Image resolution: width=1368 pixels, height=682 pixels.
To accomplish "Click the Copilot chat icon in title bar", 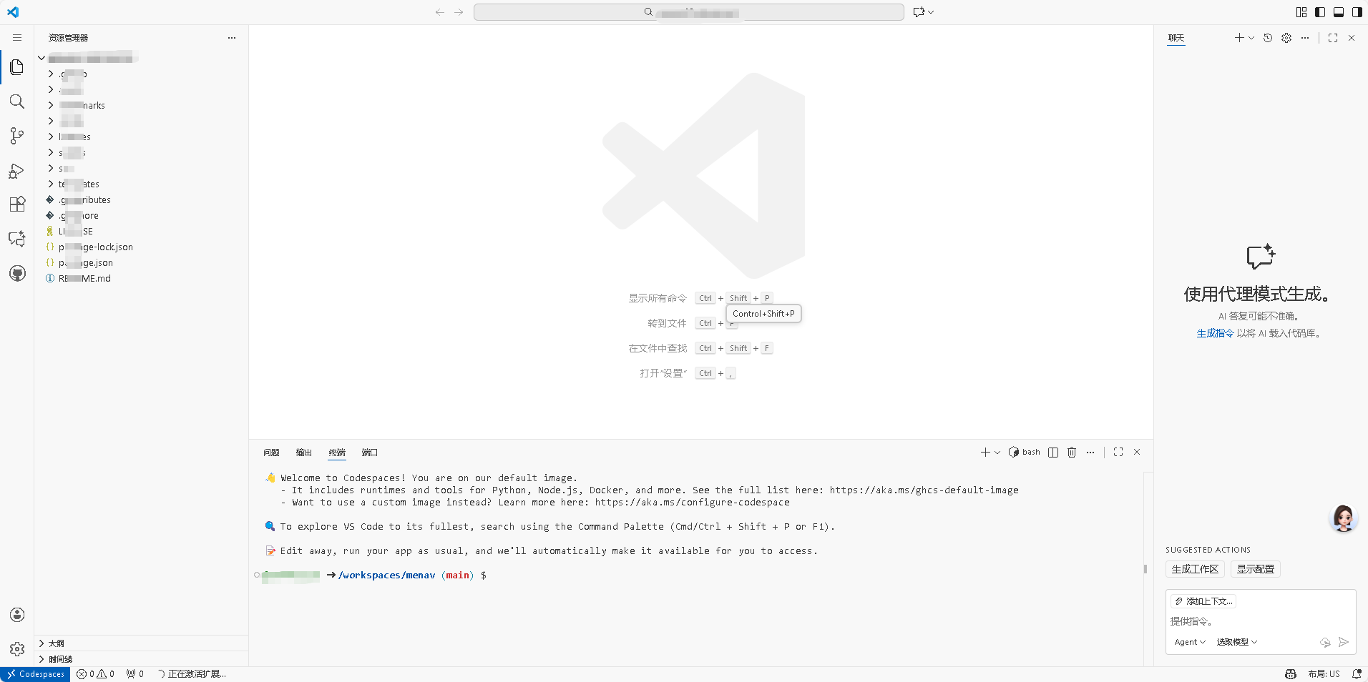I will click(x=919, y=12).
